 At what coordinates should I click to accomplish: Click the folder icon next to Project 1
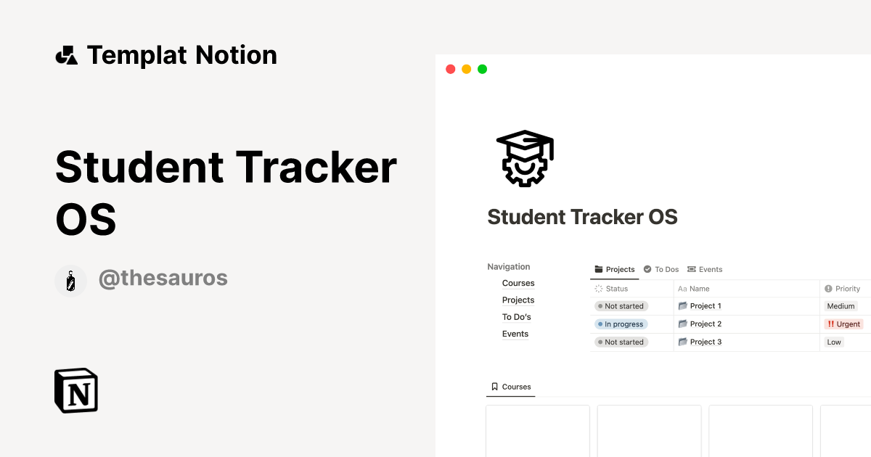682,305
